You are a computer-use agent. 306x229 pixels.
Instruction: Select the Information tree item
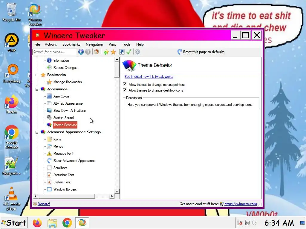point(61,61)
